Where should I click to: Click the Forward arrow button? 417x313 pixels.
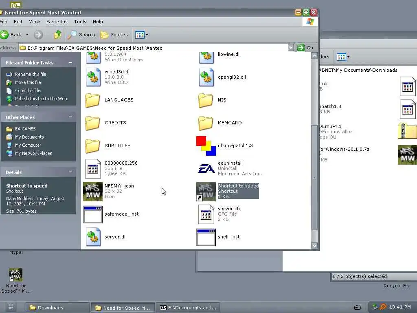click(x=38, y=35)
